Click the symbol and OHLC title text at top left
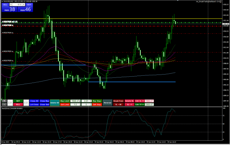The image size is (230, 145). coord(20,1)
